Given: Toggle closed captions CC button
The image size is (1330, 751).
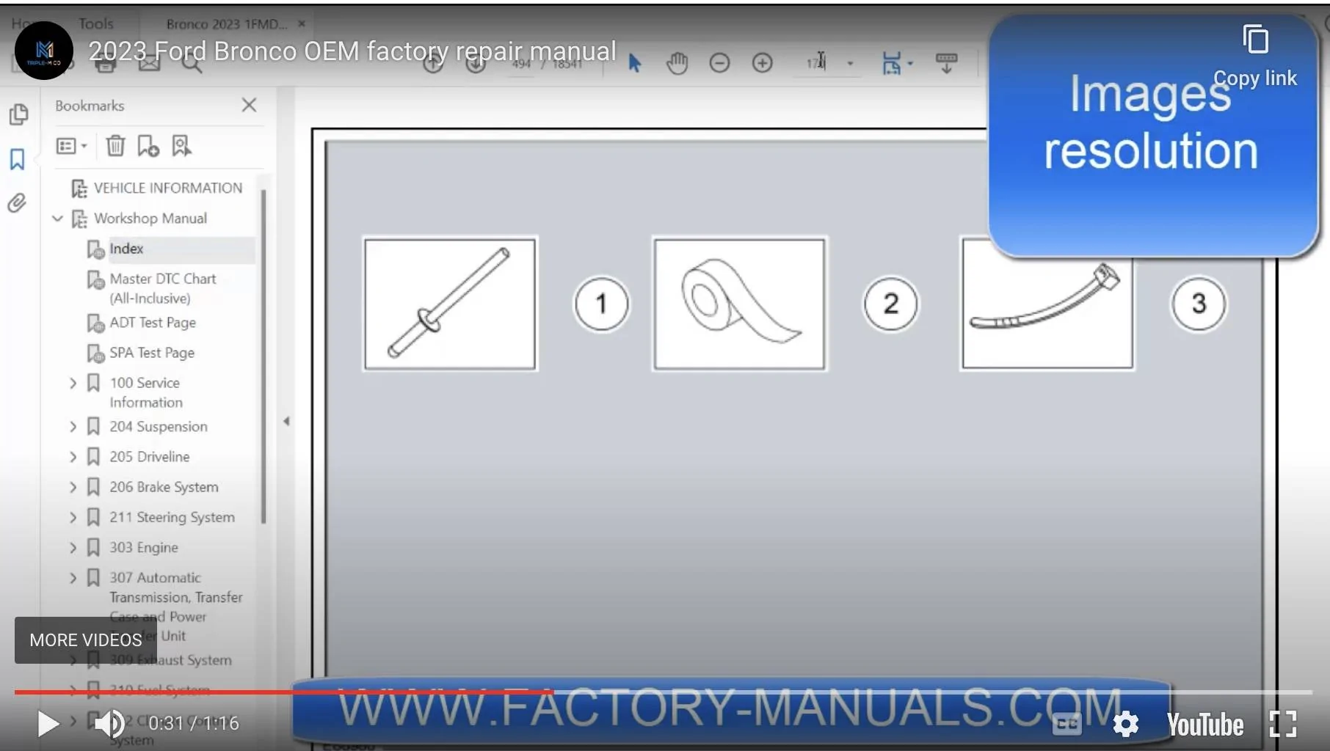Looking at the screenshot, I should click(x=1066, y=724).
